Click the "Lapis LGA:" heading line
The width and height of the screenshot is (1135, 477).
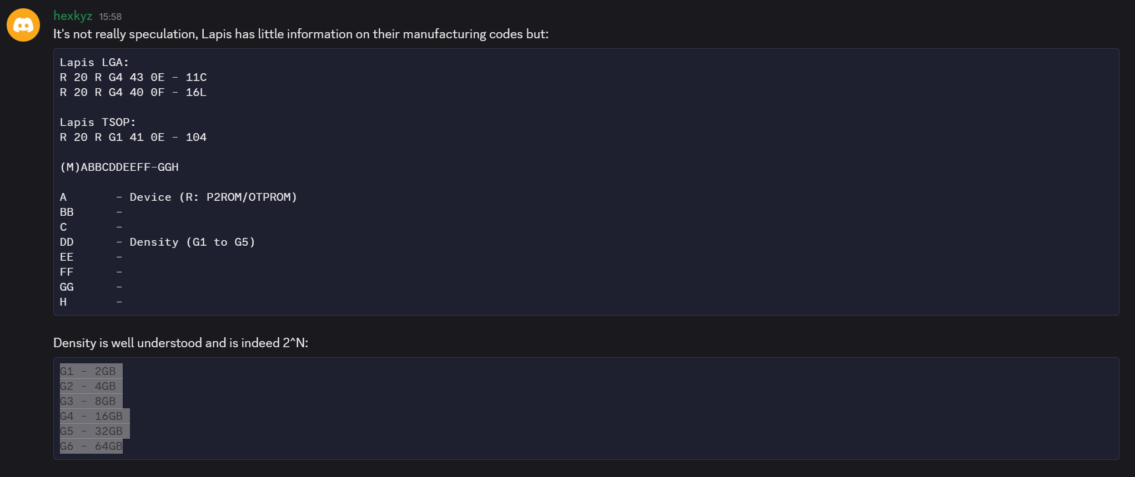click(x=94, y=63)
